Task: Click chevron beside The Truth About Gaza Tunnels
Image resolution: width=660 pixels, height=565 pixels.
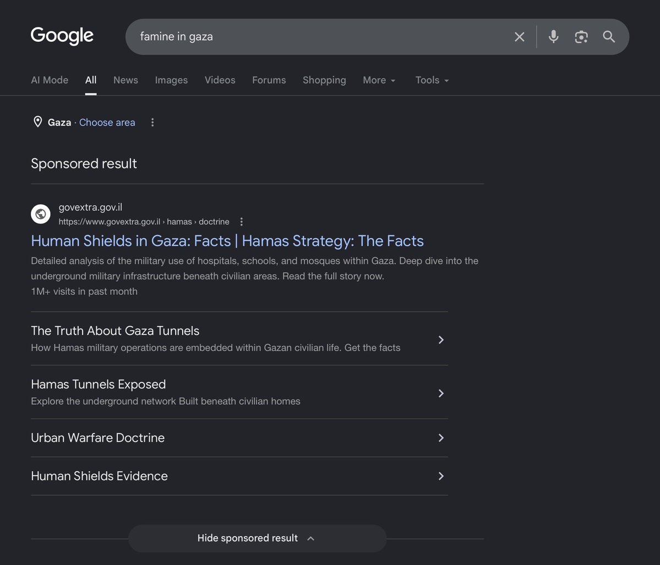Action: point(441,339)
